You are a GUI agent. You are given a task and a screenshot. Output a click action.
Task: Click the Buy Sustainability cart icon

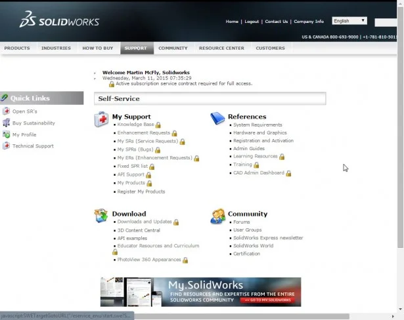tap(6, 123)
